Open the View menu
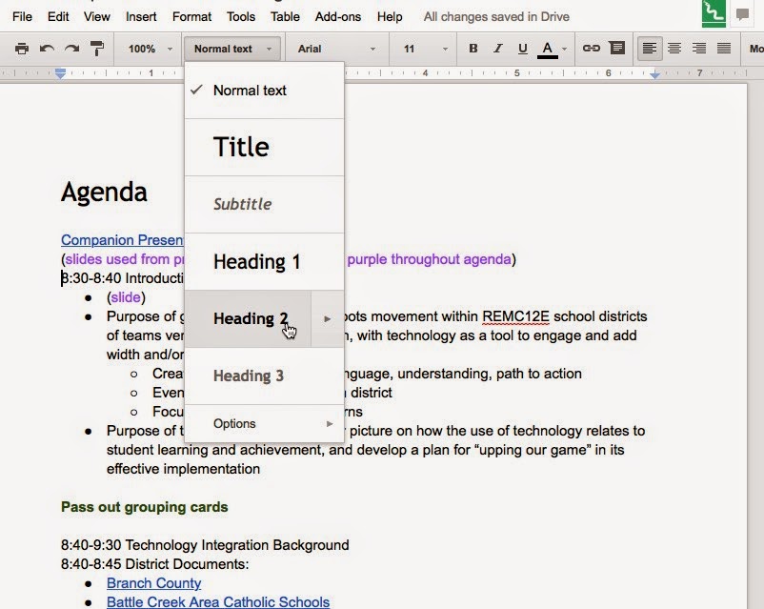The height and width of the screenshot is (609, 764). point(96,16)
